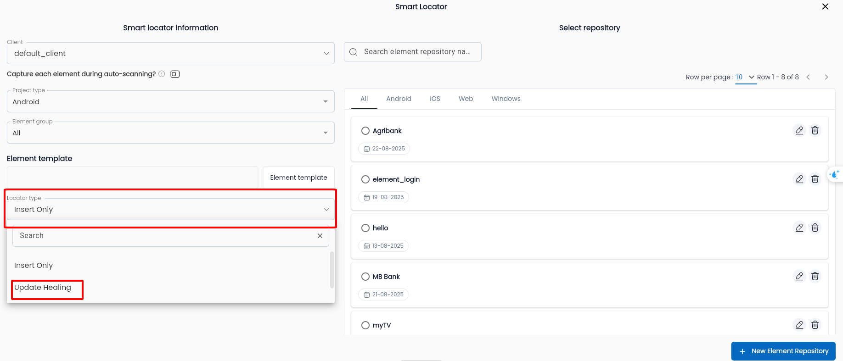
Task: Select the Agribank repository radio button
Action: point(365,131)
